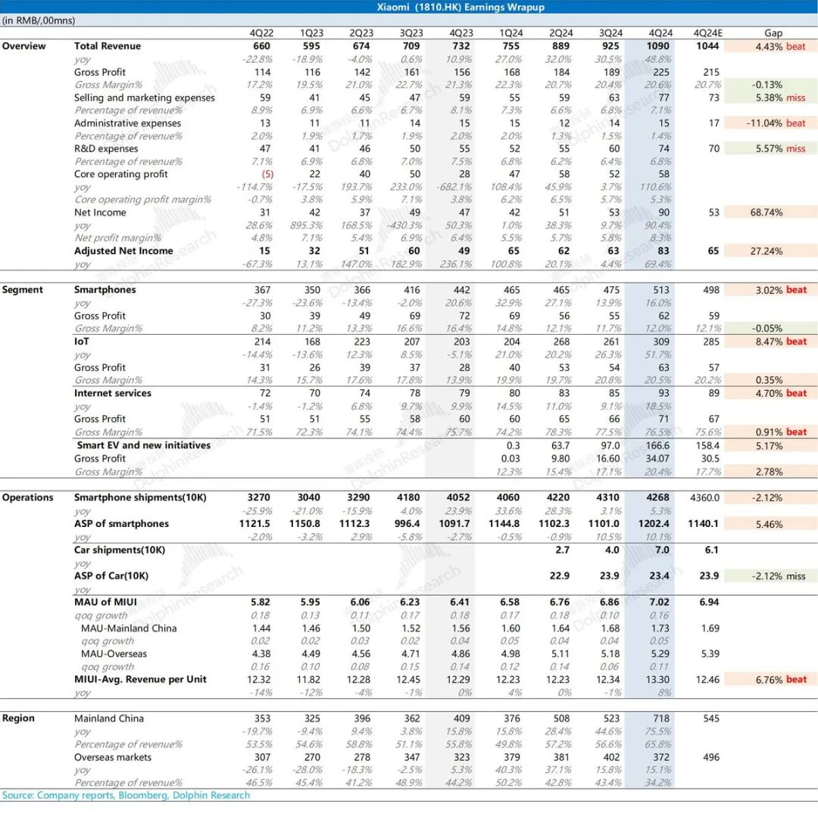Select the Car shipments(10K) row label
818x814 pixels.
tap(117, 550)
